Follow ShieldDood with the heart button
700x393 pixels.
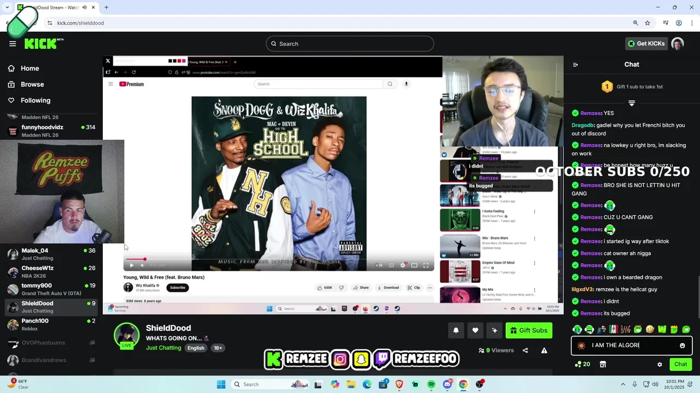click(475, 330)
